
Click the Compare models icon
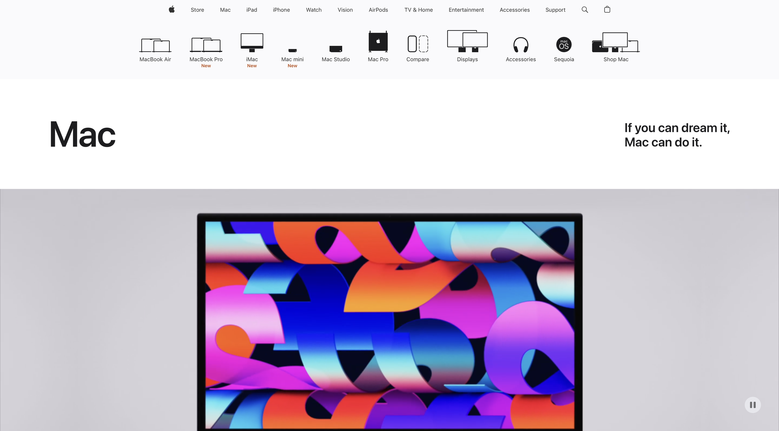[418, 44]
